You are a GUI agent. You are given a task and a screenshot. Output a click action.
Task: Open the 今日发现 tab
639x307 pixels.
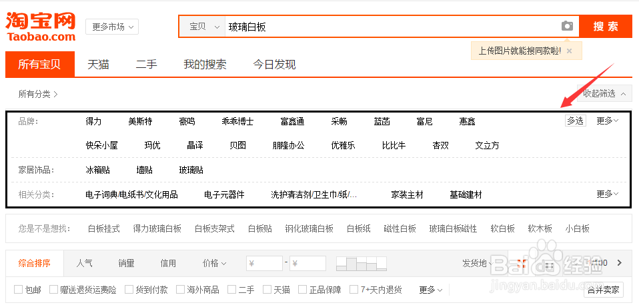tap(274, 64)
